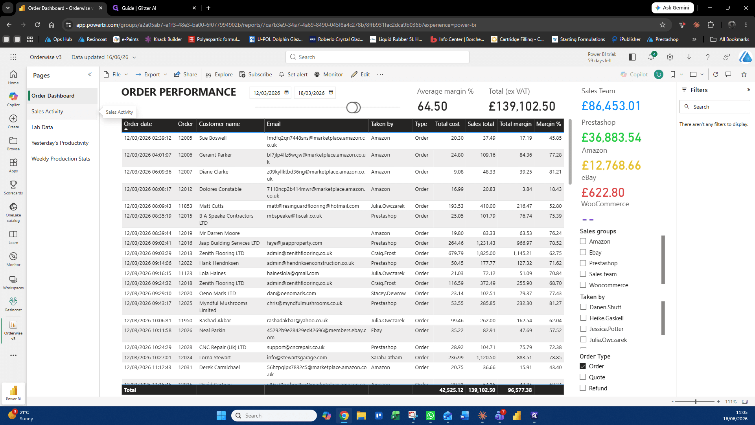Collapse the Filters pane with chevron

pos(748,90)
